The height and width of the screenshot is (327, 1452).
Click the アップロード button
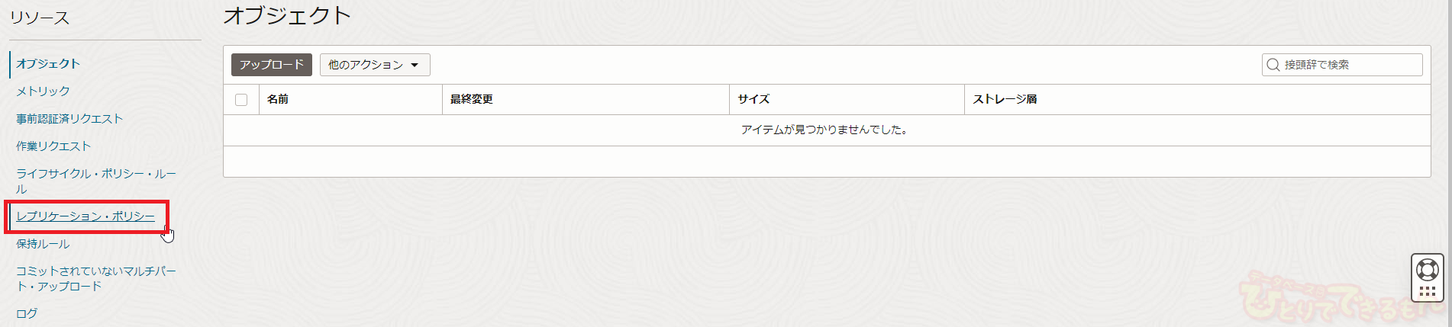[x=271, y=65]
